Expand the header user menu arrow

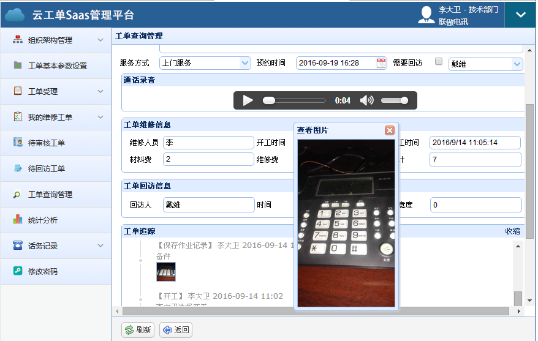tap(521, 15)
